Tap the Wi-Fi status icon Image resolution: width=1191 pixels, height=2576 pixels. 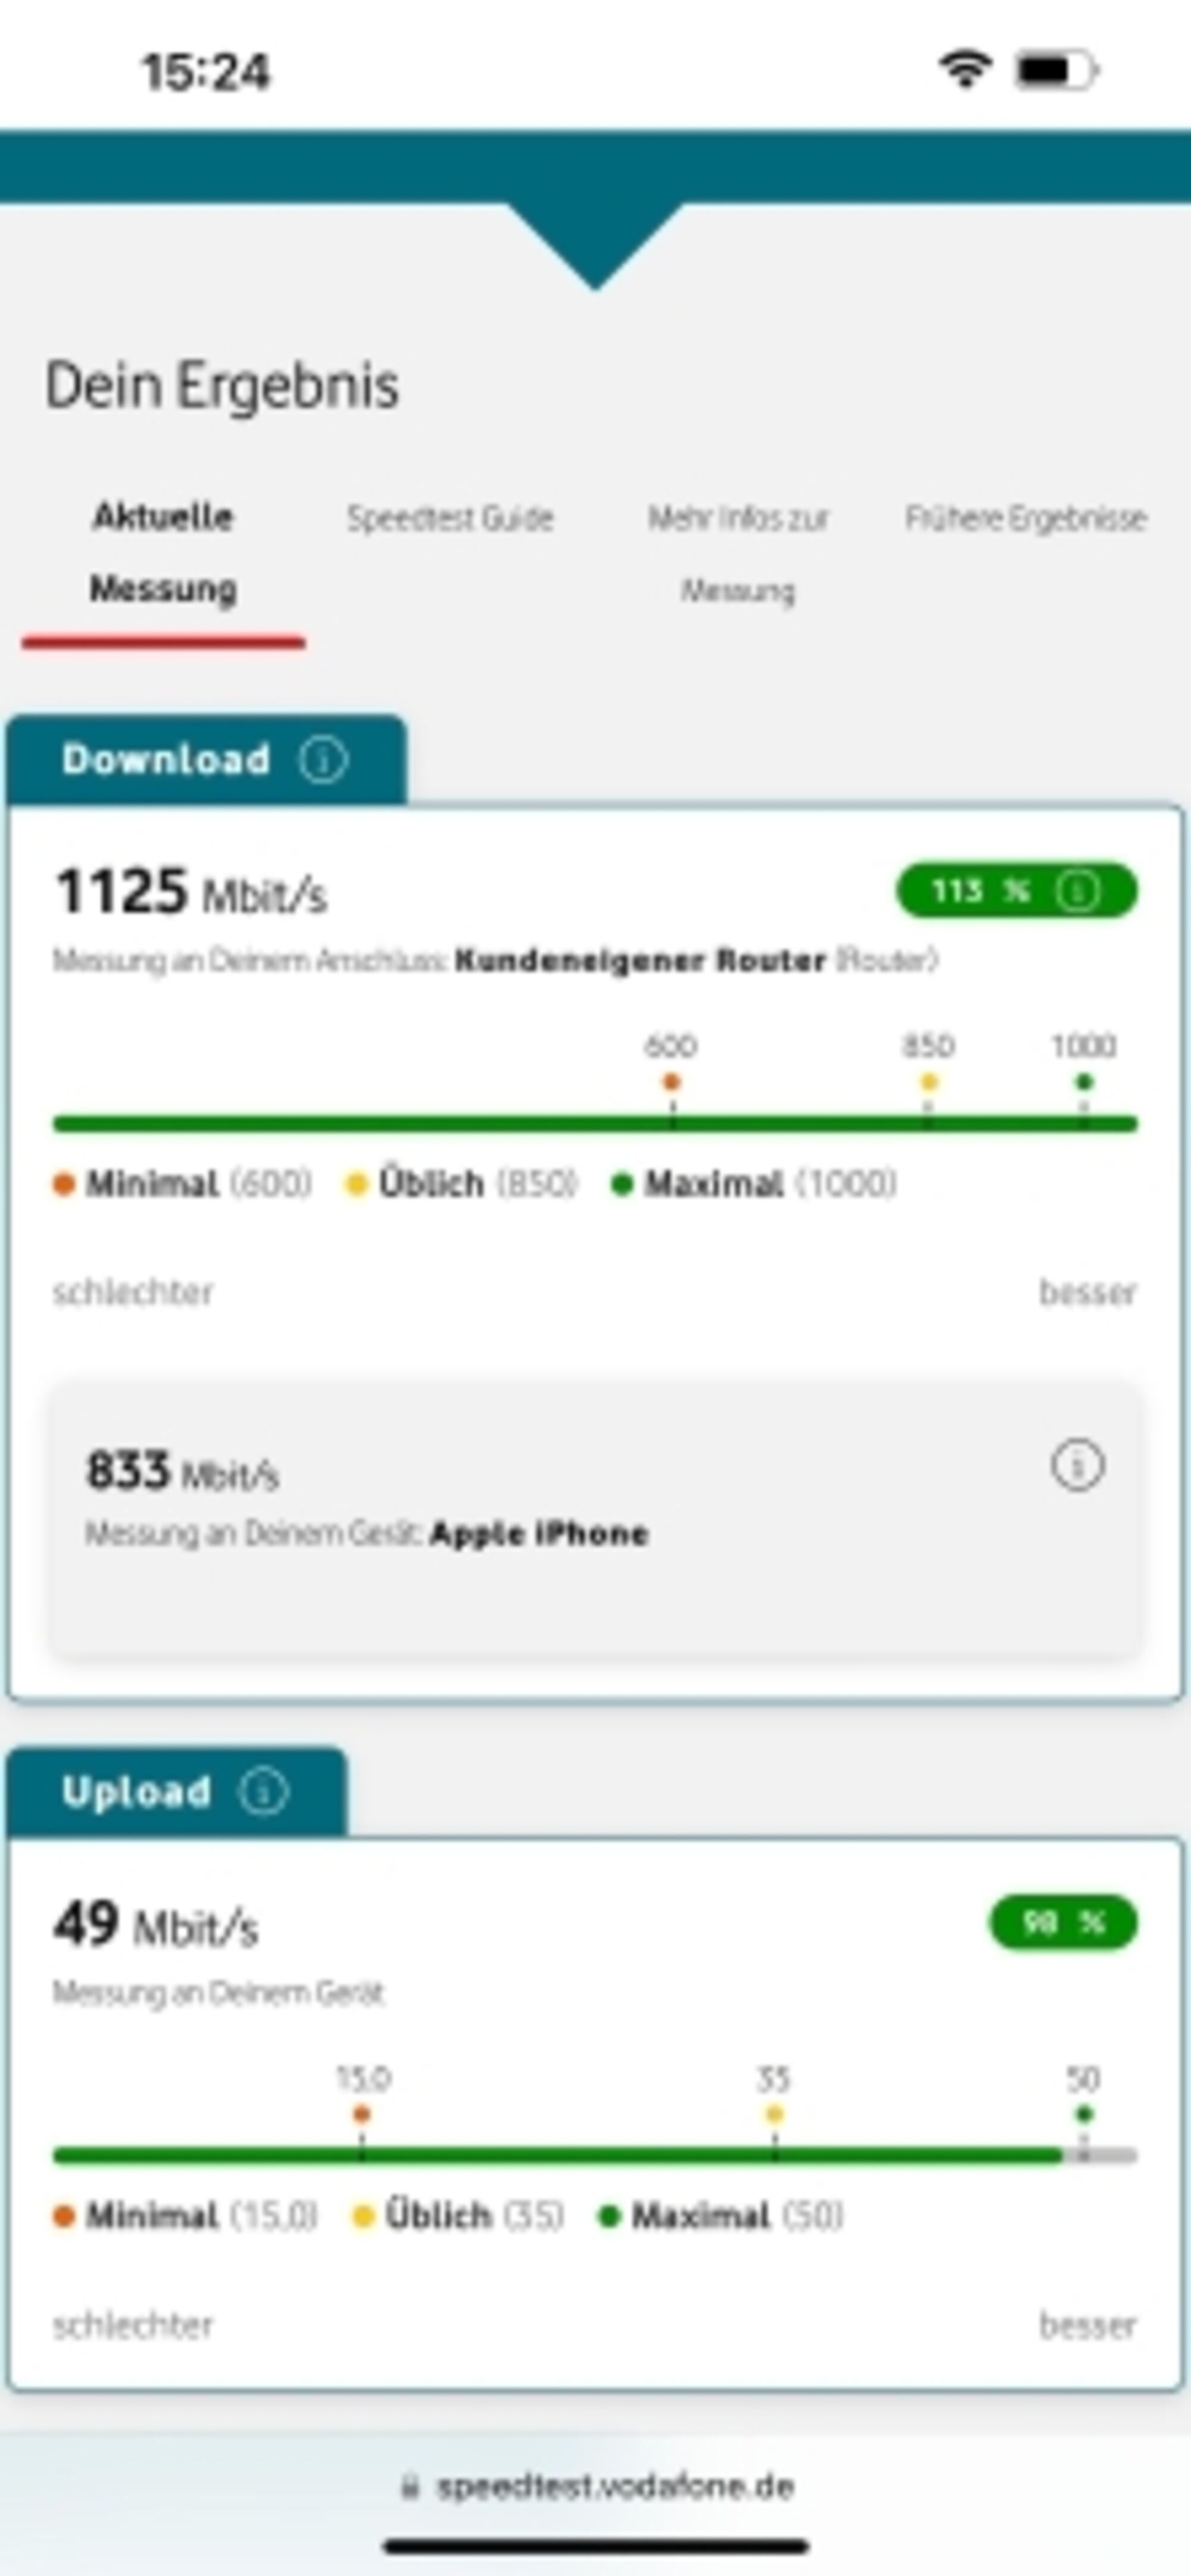click(x=965, y=70)
